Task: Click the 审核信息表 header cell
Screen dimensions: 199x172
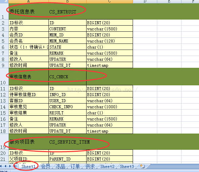Action: click(x=29, y=77)
